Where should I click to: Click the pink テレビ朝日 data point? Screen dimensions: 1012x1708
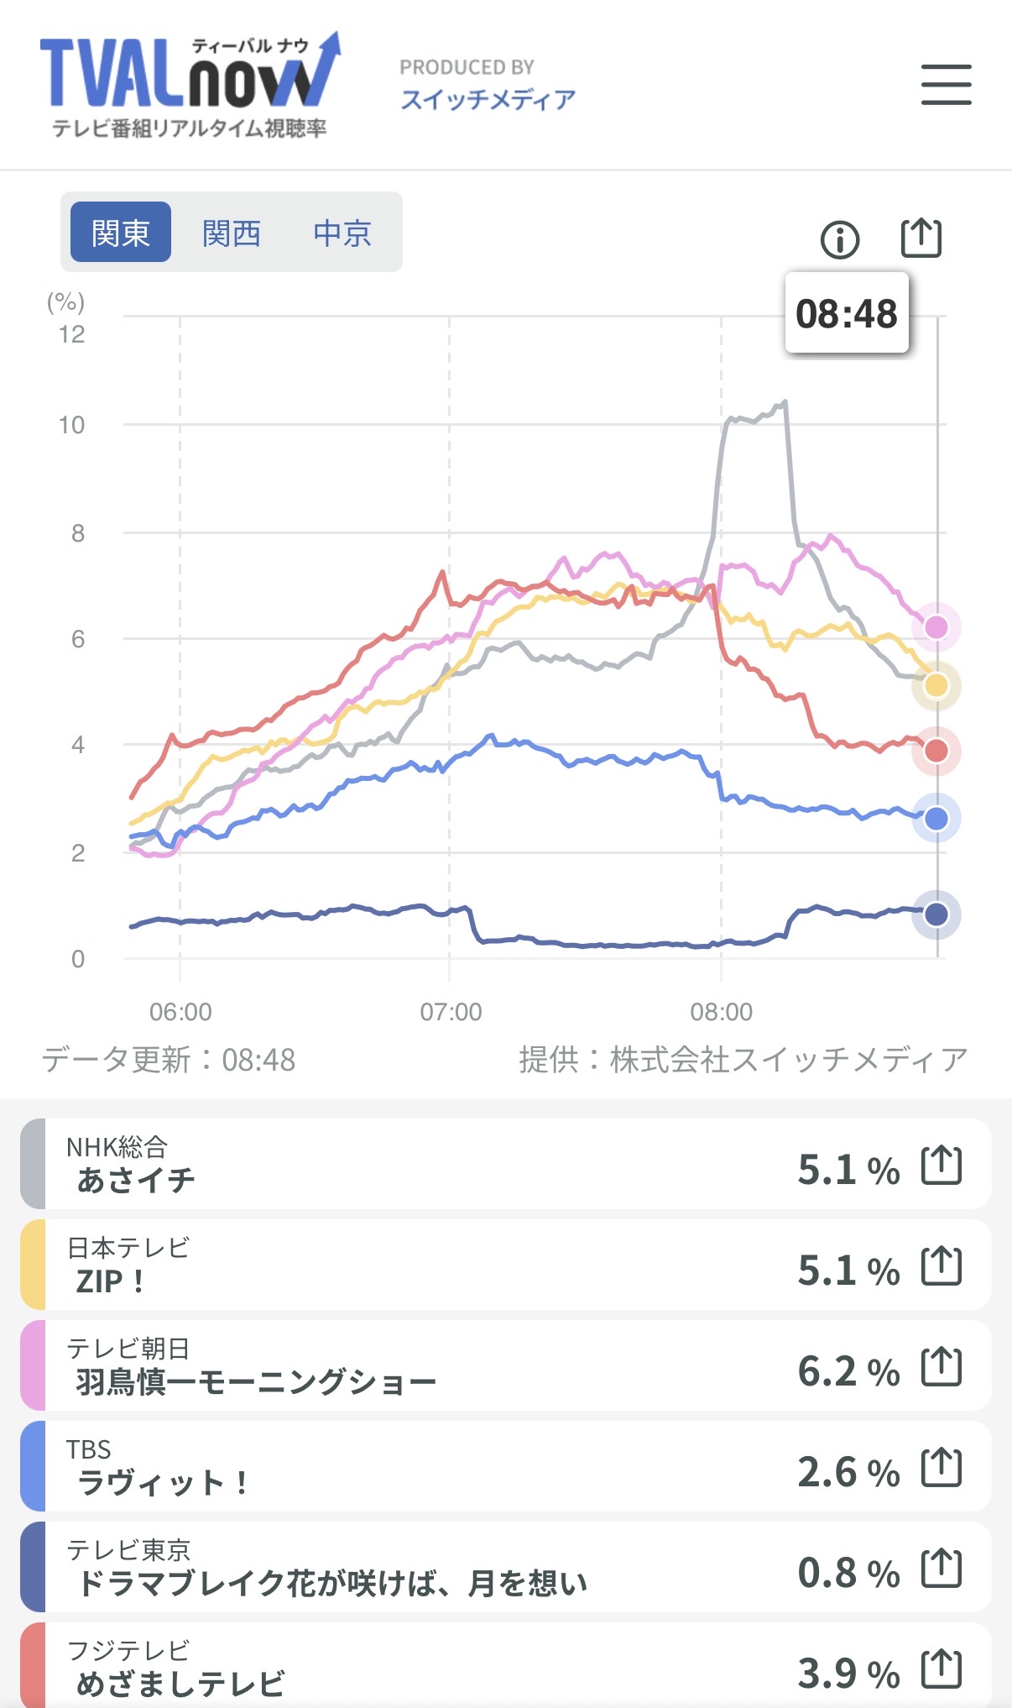[x=936, y=627]
